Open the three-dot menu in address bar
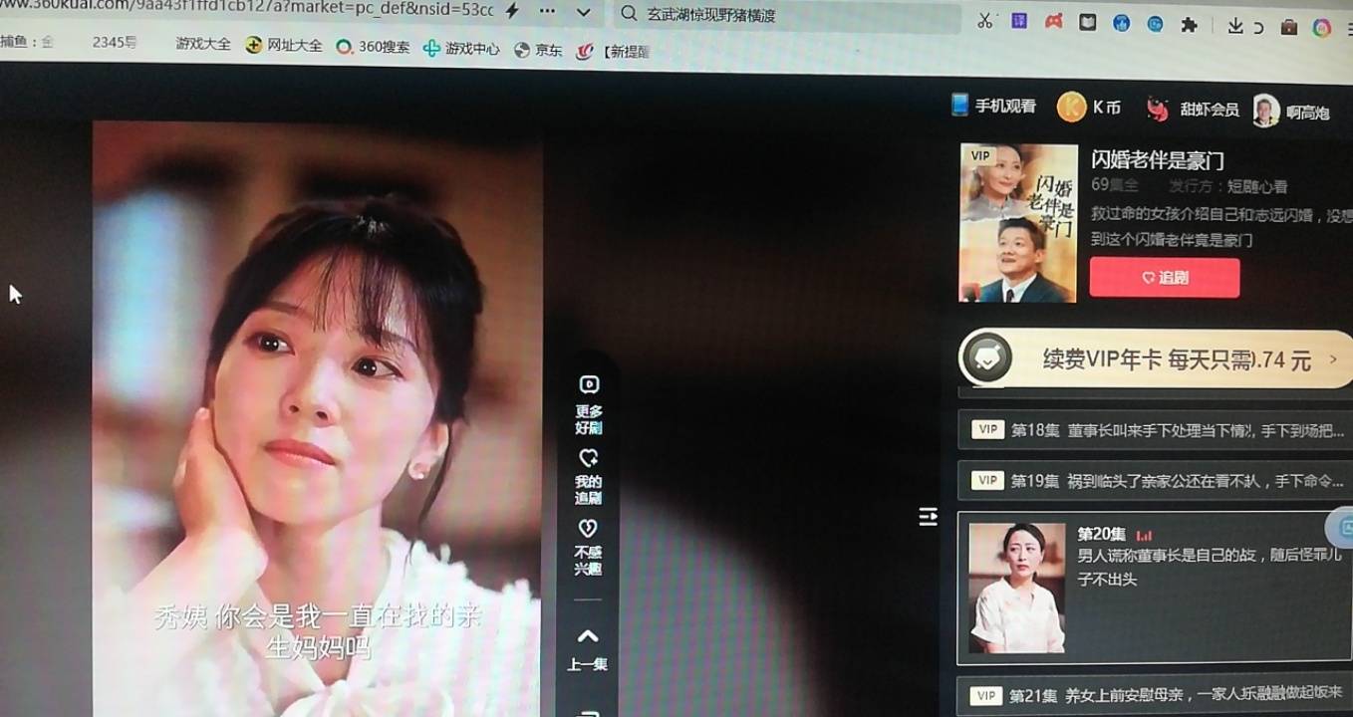This screenshot has height=717, width=1353. [547, 11]
